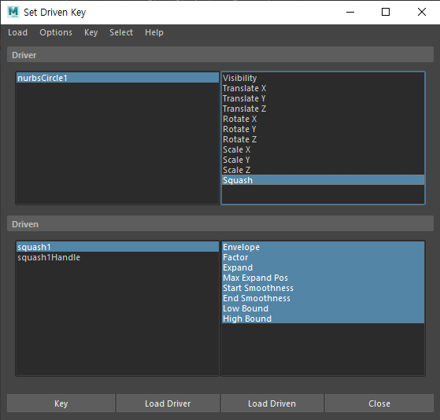Open the Load menu
The height and width of the screenshot is (420, 440).
coord(17,32)
